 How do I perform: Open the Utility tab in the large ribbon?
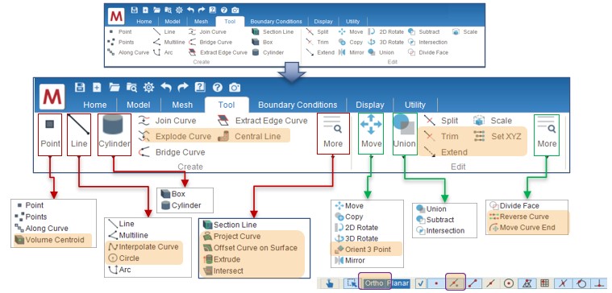(x=415, y=105)
